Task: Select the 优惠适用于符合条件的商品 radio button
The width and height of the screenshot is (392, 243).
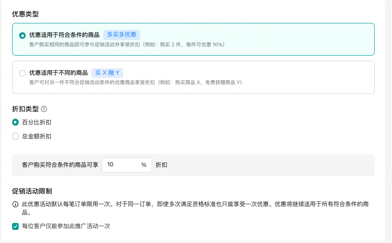Action: pos(22,35)
